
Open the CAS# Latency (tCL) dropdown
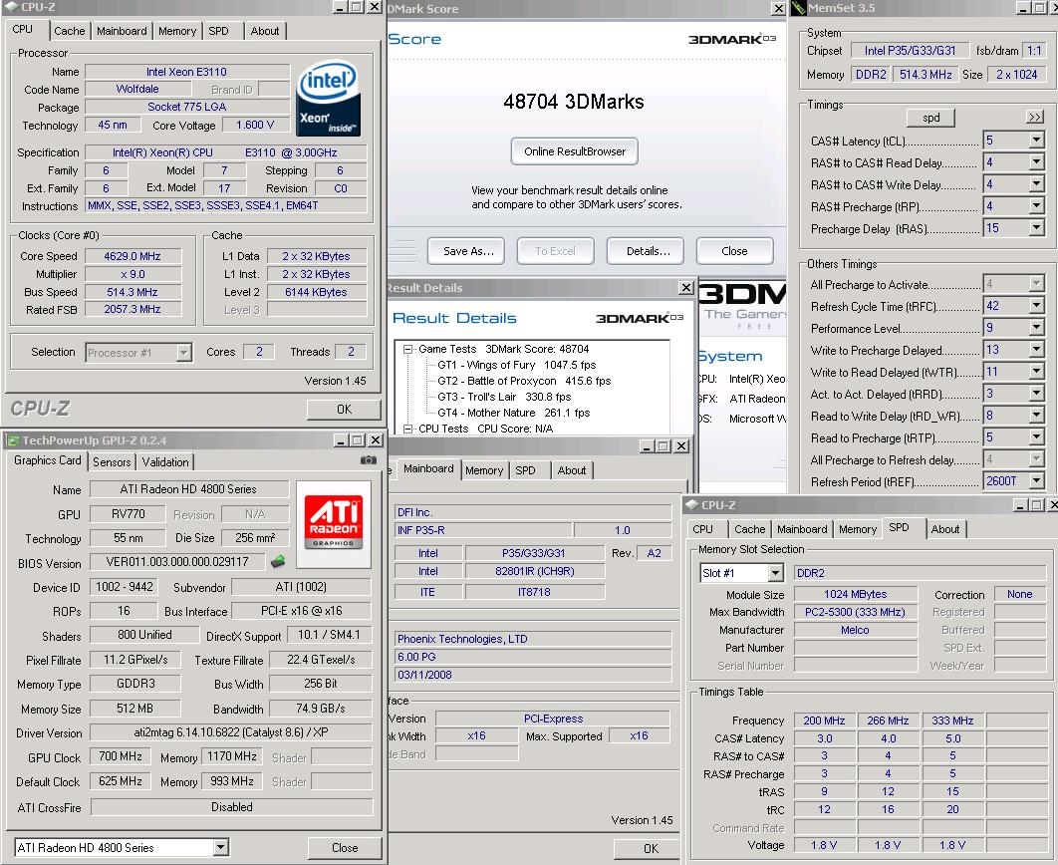(1036, 141)
